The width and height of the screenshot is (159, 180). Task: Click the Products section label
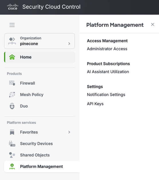click(x=14, y=74)
